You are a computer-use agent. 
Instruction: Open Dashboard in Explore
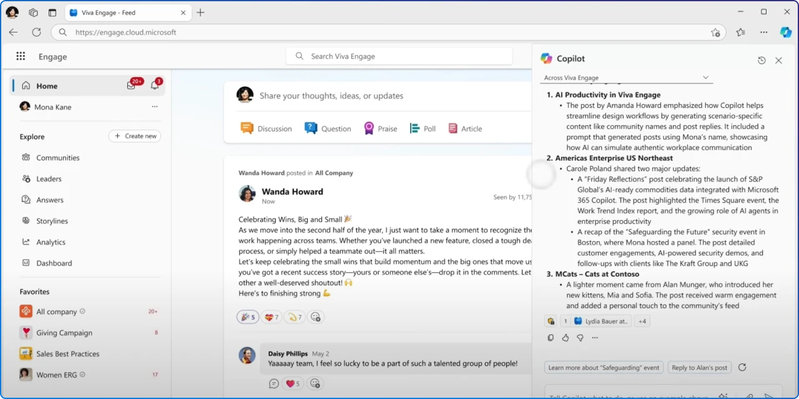click(x=54, y=263)
